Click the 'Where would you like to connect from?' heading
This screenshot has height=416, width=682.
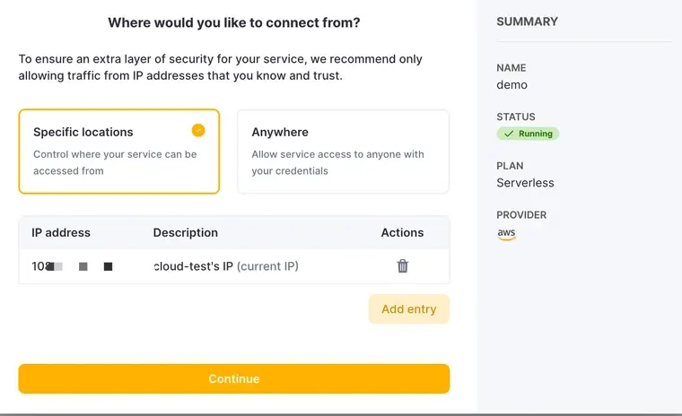pos(233,22)
